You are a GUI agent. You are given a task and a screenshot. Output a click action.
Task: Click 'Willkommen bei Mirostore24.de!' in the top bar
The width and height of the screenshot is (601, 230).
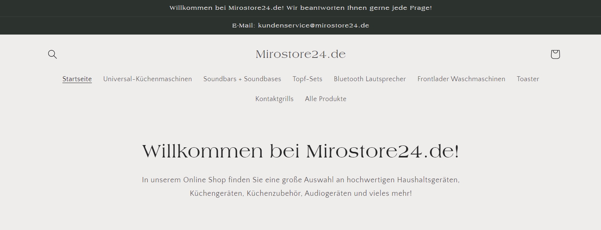[x=227, y=8]
